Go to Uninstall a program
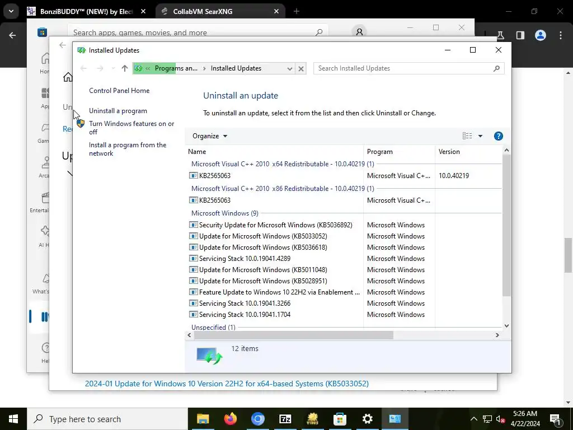 (118, 111)
